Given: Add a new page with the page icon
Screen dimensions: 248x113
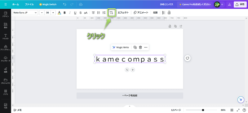Looking at the screenshot, I should tap(181, 26).
